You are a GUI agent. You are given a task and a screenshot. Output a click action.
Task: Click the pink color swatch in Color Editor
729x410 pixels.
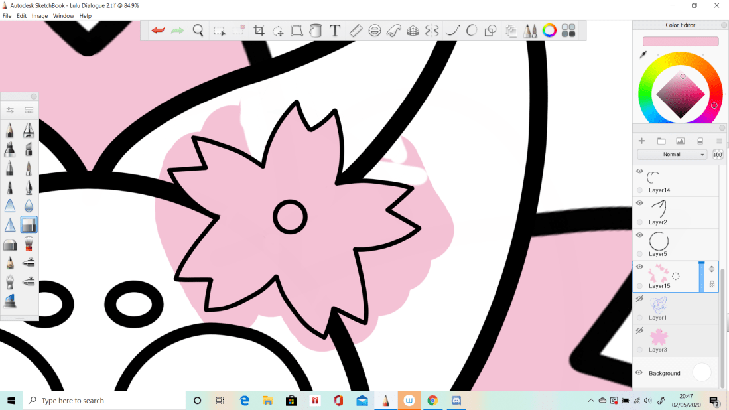coord(679,41)
